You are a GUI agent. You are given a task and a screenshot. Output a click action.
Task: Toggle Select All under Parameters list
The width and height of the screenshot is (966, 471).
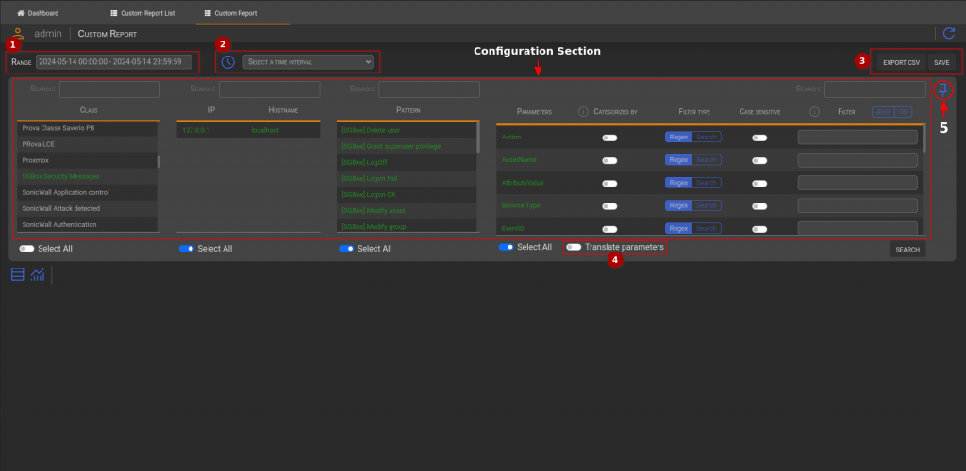[x=507, y=247]
